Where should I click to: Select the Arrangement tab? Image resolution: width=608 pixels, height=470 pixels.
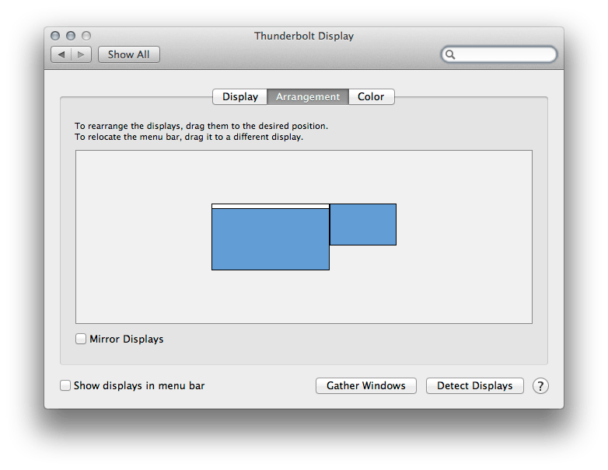pyautogui.click(x=308, y=96)
